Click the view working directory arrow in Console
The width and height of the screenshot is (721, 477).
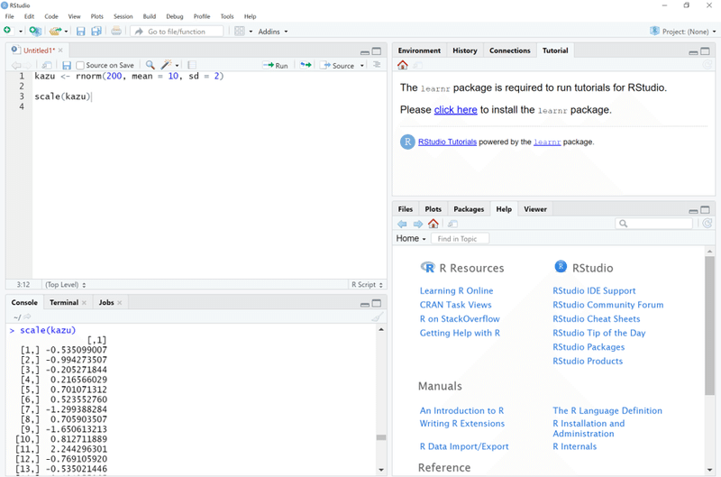[27, 316]
